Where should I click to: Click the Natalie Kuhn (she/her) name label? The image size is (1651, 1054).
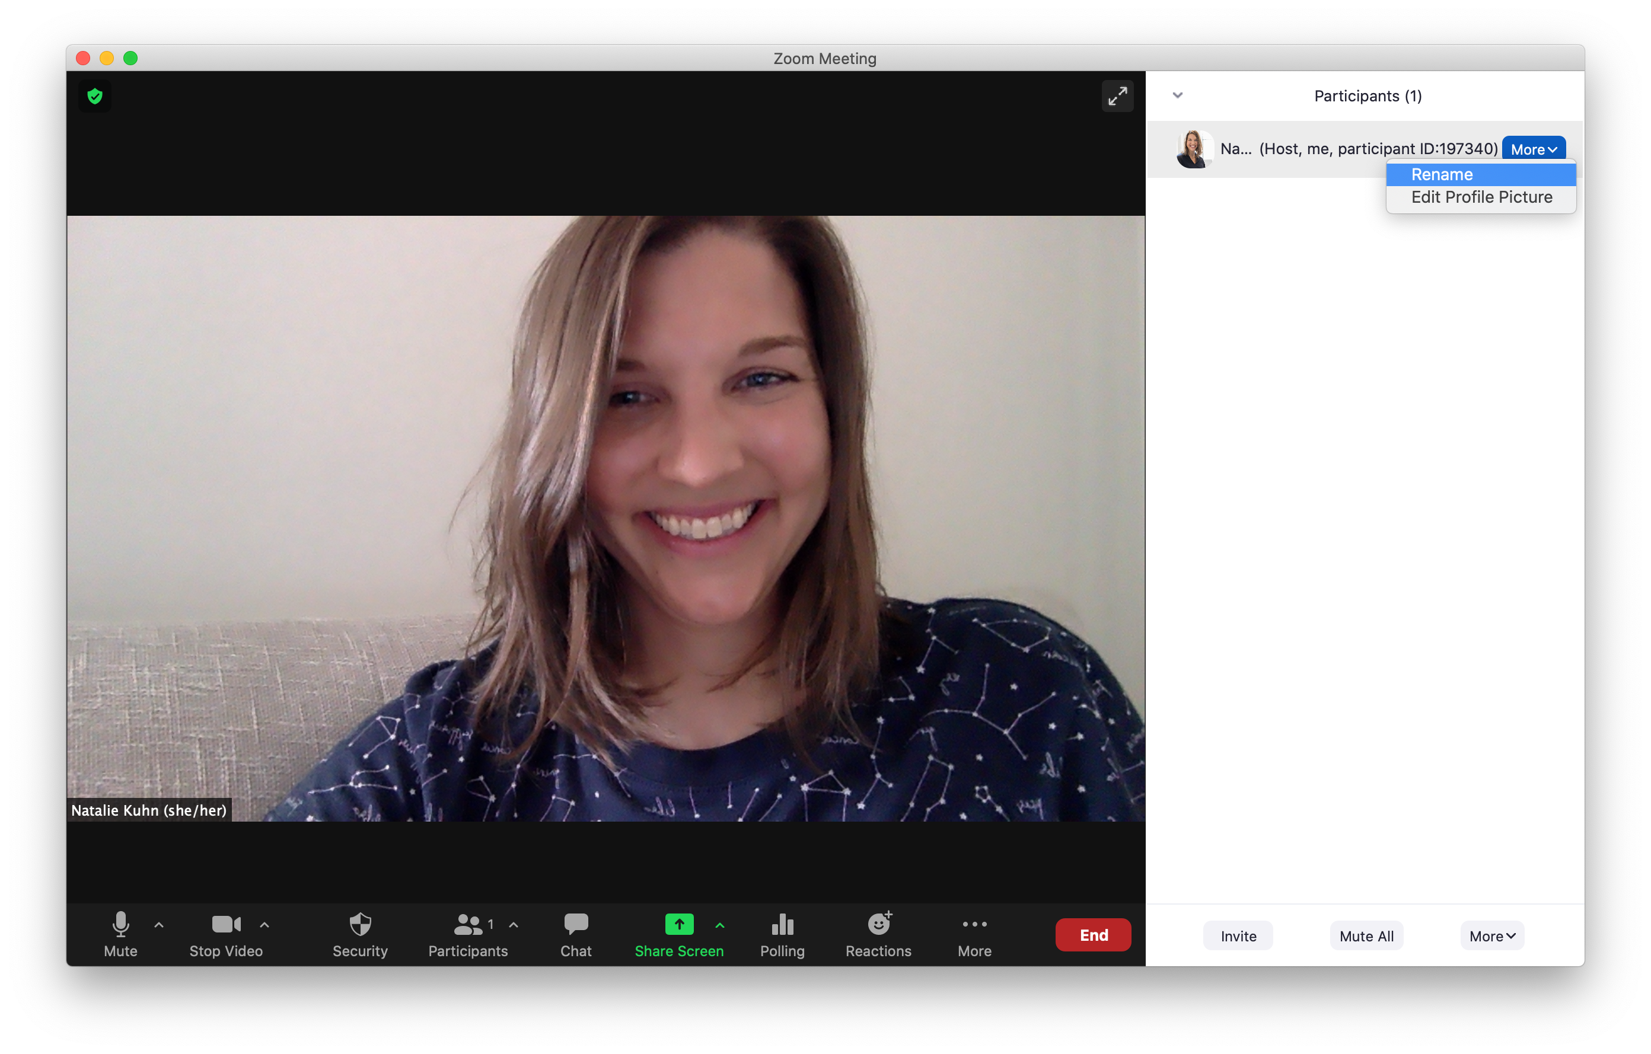[x=149, y=810]
